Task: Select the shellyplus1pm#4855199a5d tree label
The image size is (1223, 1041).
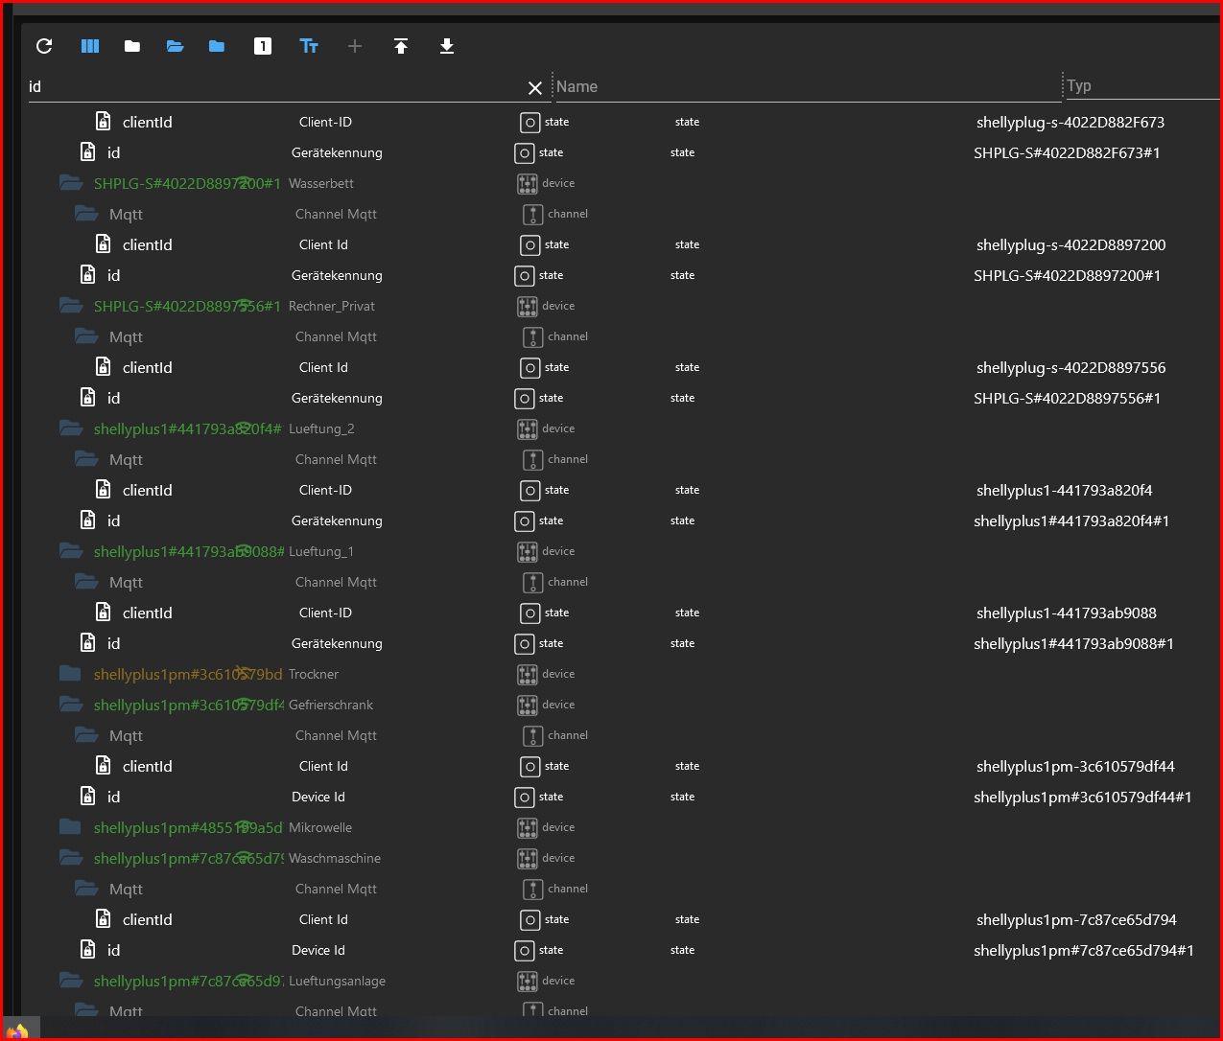Action: (x=188, y=827)
